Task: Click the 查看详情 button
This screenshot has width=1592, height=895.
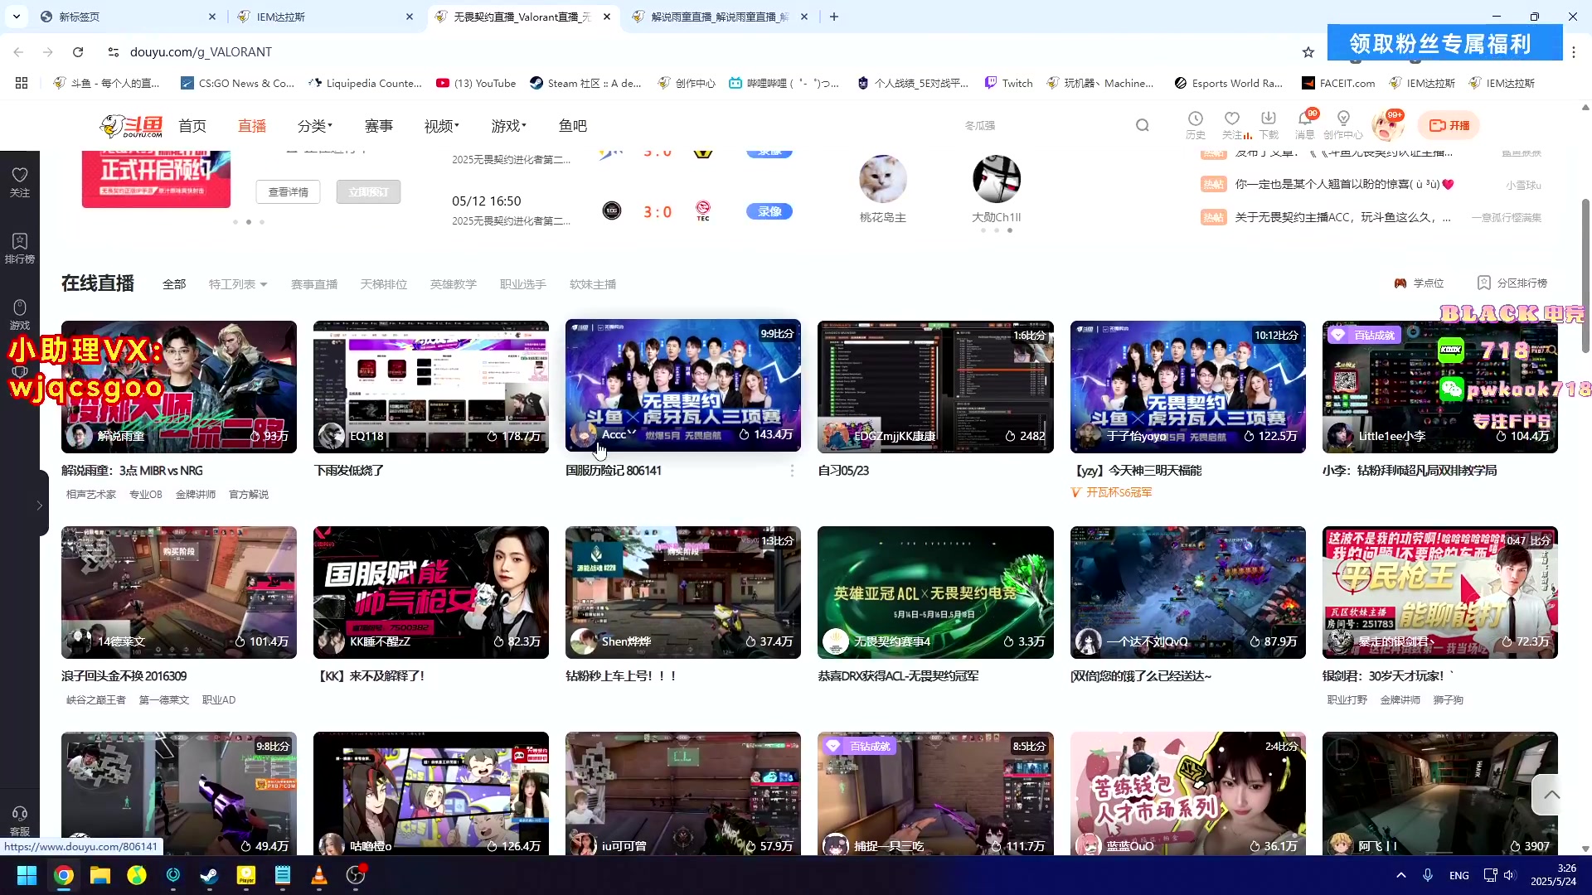Action: pos(289,192)
